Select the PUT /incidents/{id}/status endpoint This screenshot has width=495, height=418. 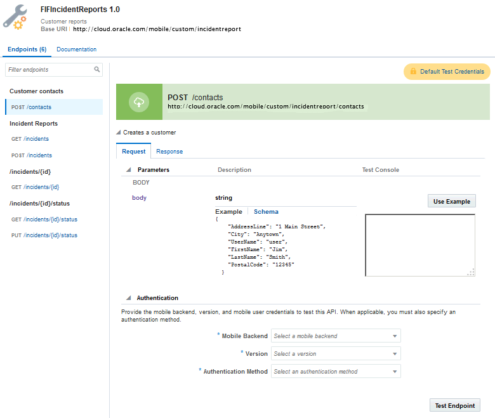click(44, 235)
